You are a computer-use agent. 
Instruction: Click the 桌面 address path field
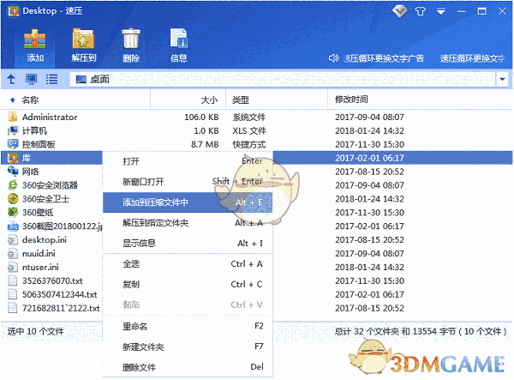tap(282, 79)
